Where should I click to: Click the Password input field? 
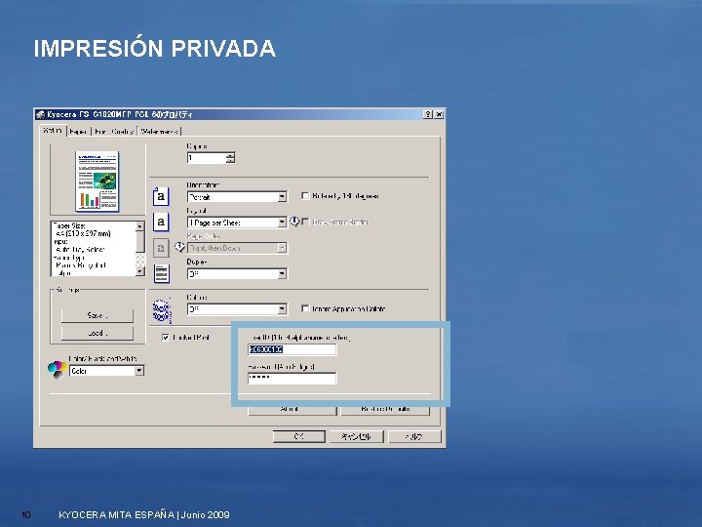[x=292, y=379]
